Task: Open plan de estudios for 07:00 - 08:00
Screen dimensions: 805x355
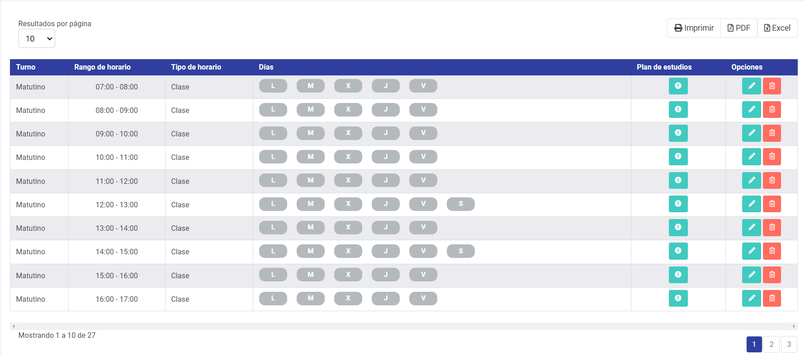Action: [x=678, y=86]
